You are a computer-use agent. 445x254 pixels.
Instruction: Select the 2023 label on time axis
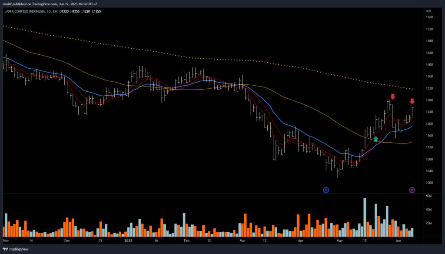tap(128, 240)
